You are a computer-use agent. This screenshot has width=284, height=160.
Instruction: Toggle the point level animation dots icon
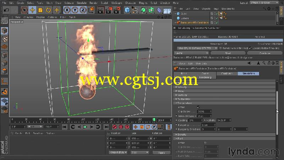160,127
